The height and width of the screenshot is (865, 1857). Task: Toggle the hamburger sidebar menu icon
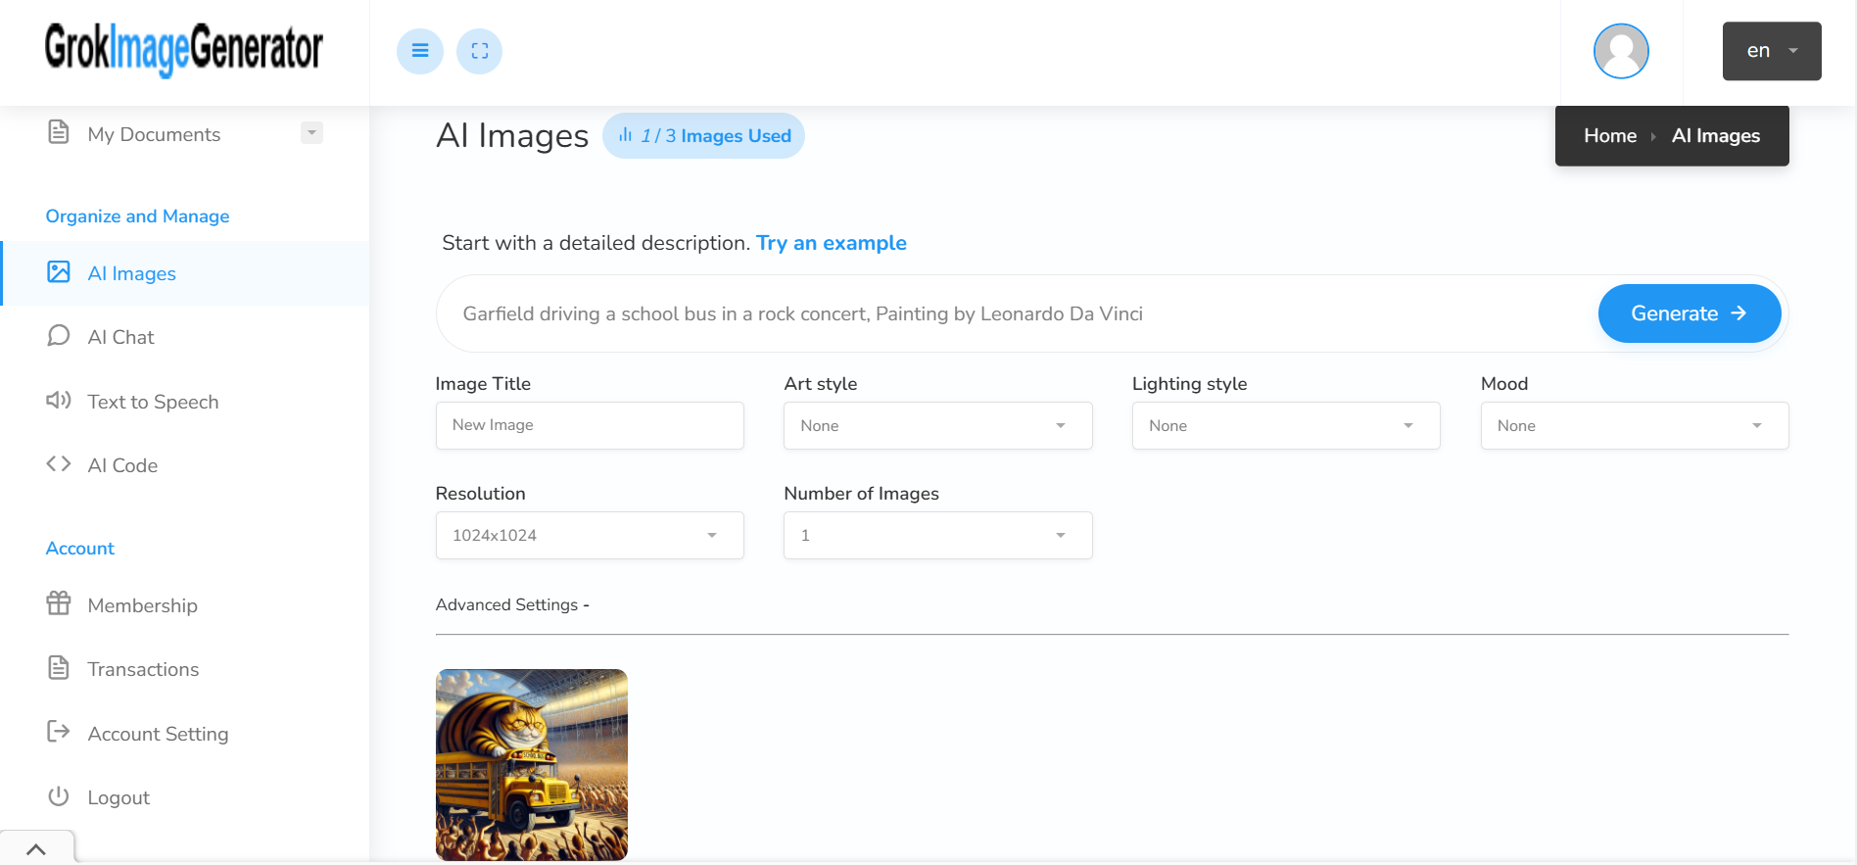pyautogui.click(x=420, y=51)
